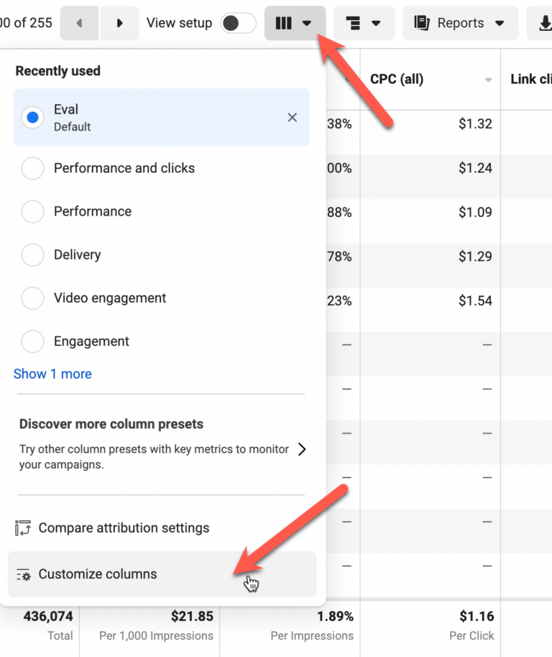Toggle the View setup switch
The width and height of the screenshot is (552, 657).
pos(238,23)
